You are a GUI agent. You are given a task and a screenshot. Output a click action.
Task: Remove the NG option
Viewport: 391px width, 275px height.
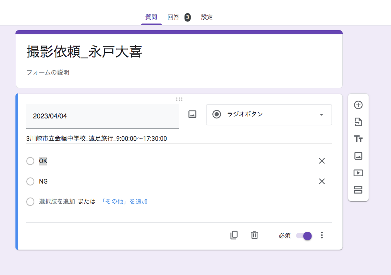tap(322, 181)
